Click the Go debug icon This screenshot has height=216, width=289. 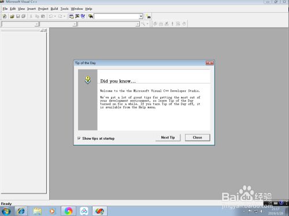coord(178,24)
